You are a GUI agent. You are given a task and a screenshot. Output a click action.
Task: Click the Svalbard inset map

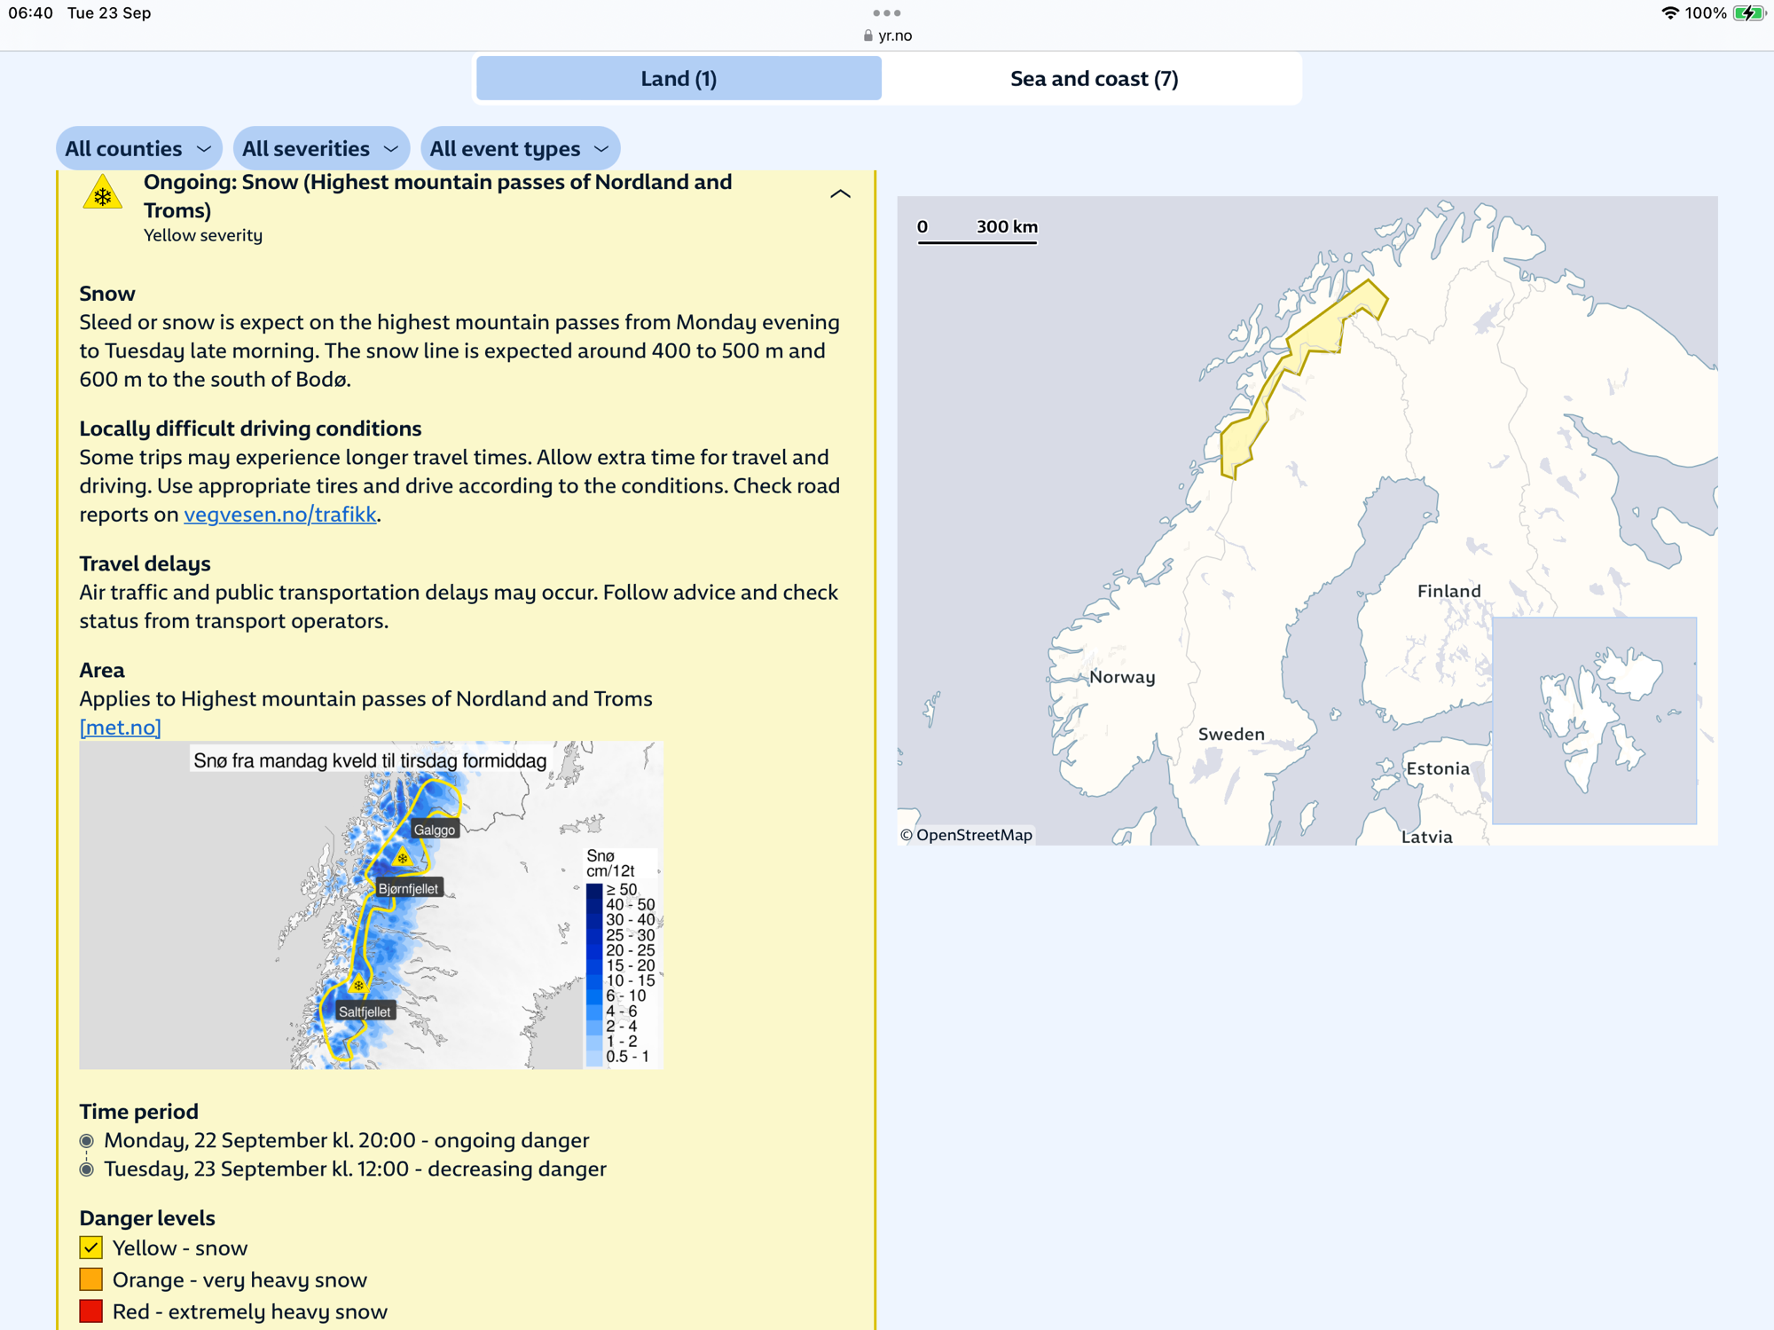(x=1594, y=720)
